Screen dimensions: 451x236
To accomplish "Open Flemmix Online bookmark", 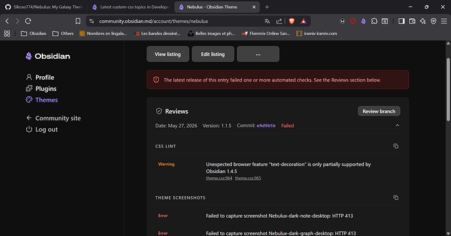I will pos(266,33).
